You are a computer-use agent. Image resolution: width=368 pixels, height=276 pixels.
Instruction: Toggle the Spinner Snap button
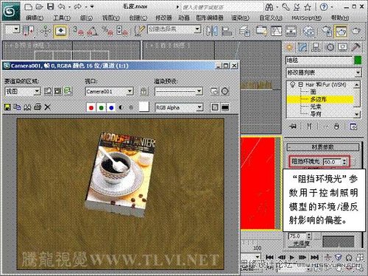tap(122, 31)
